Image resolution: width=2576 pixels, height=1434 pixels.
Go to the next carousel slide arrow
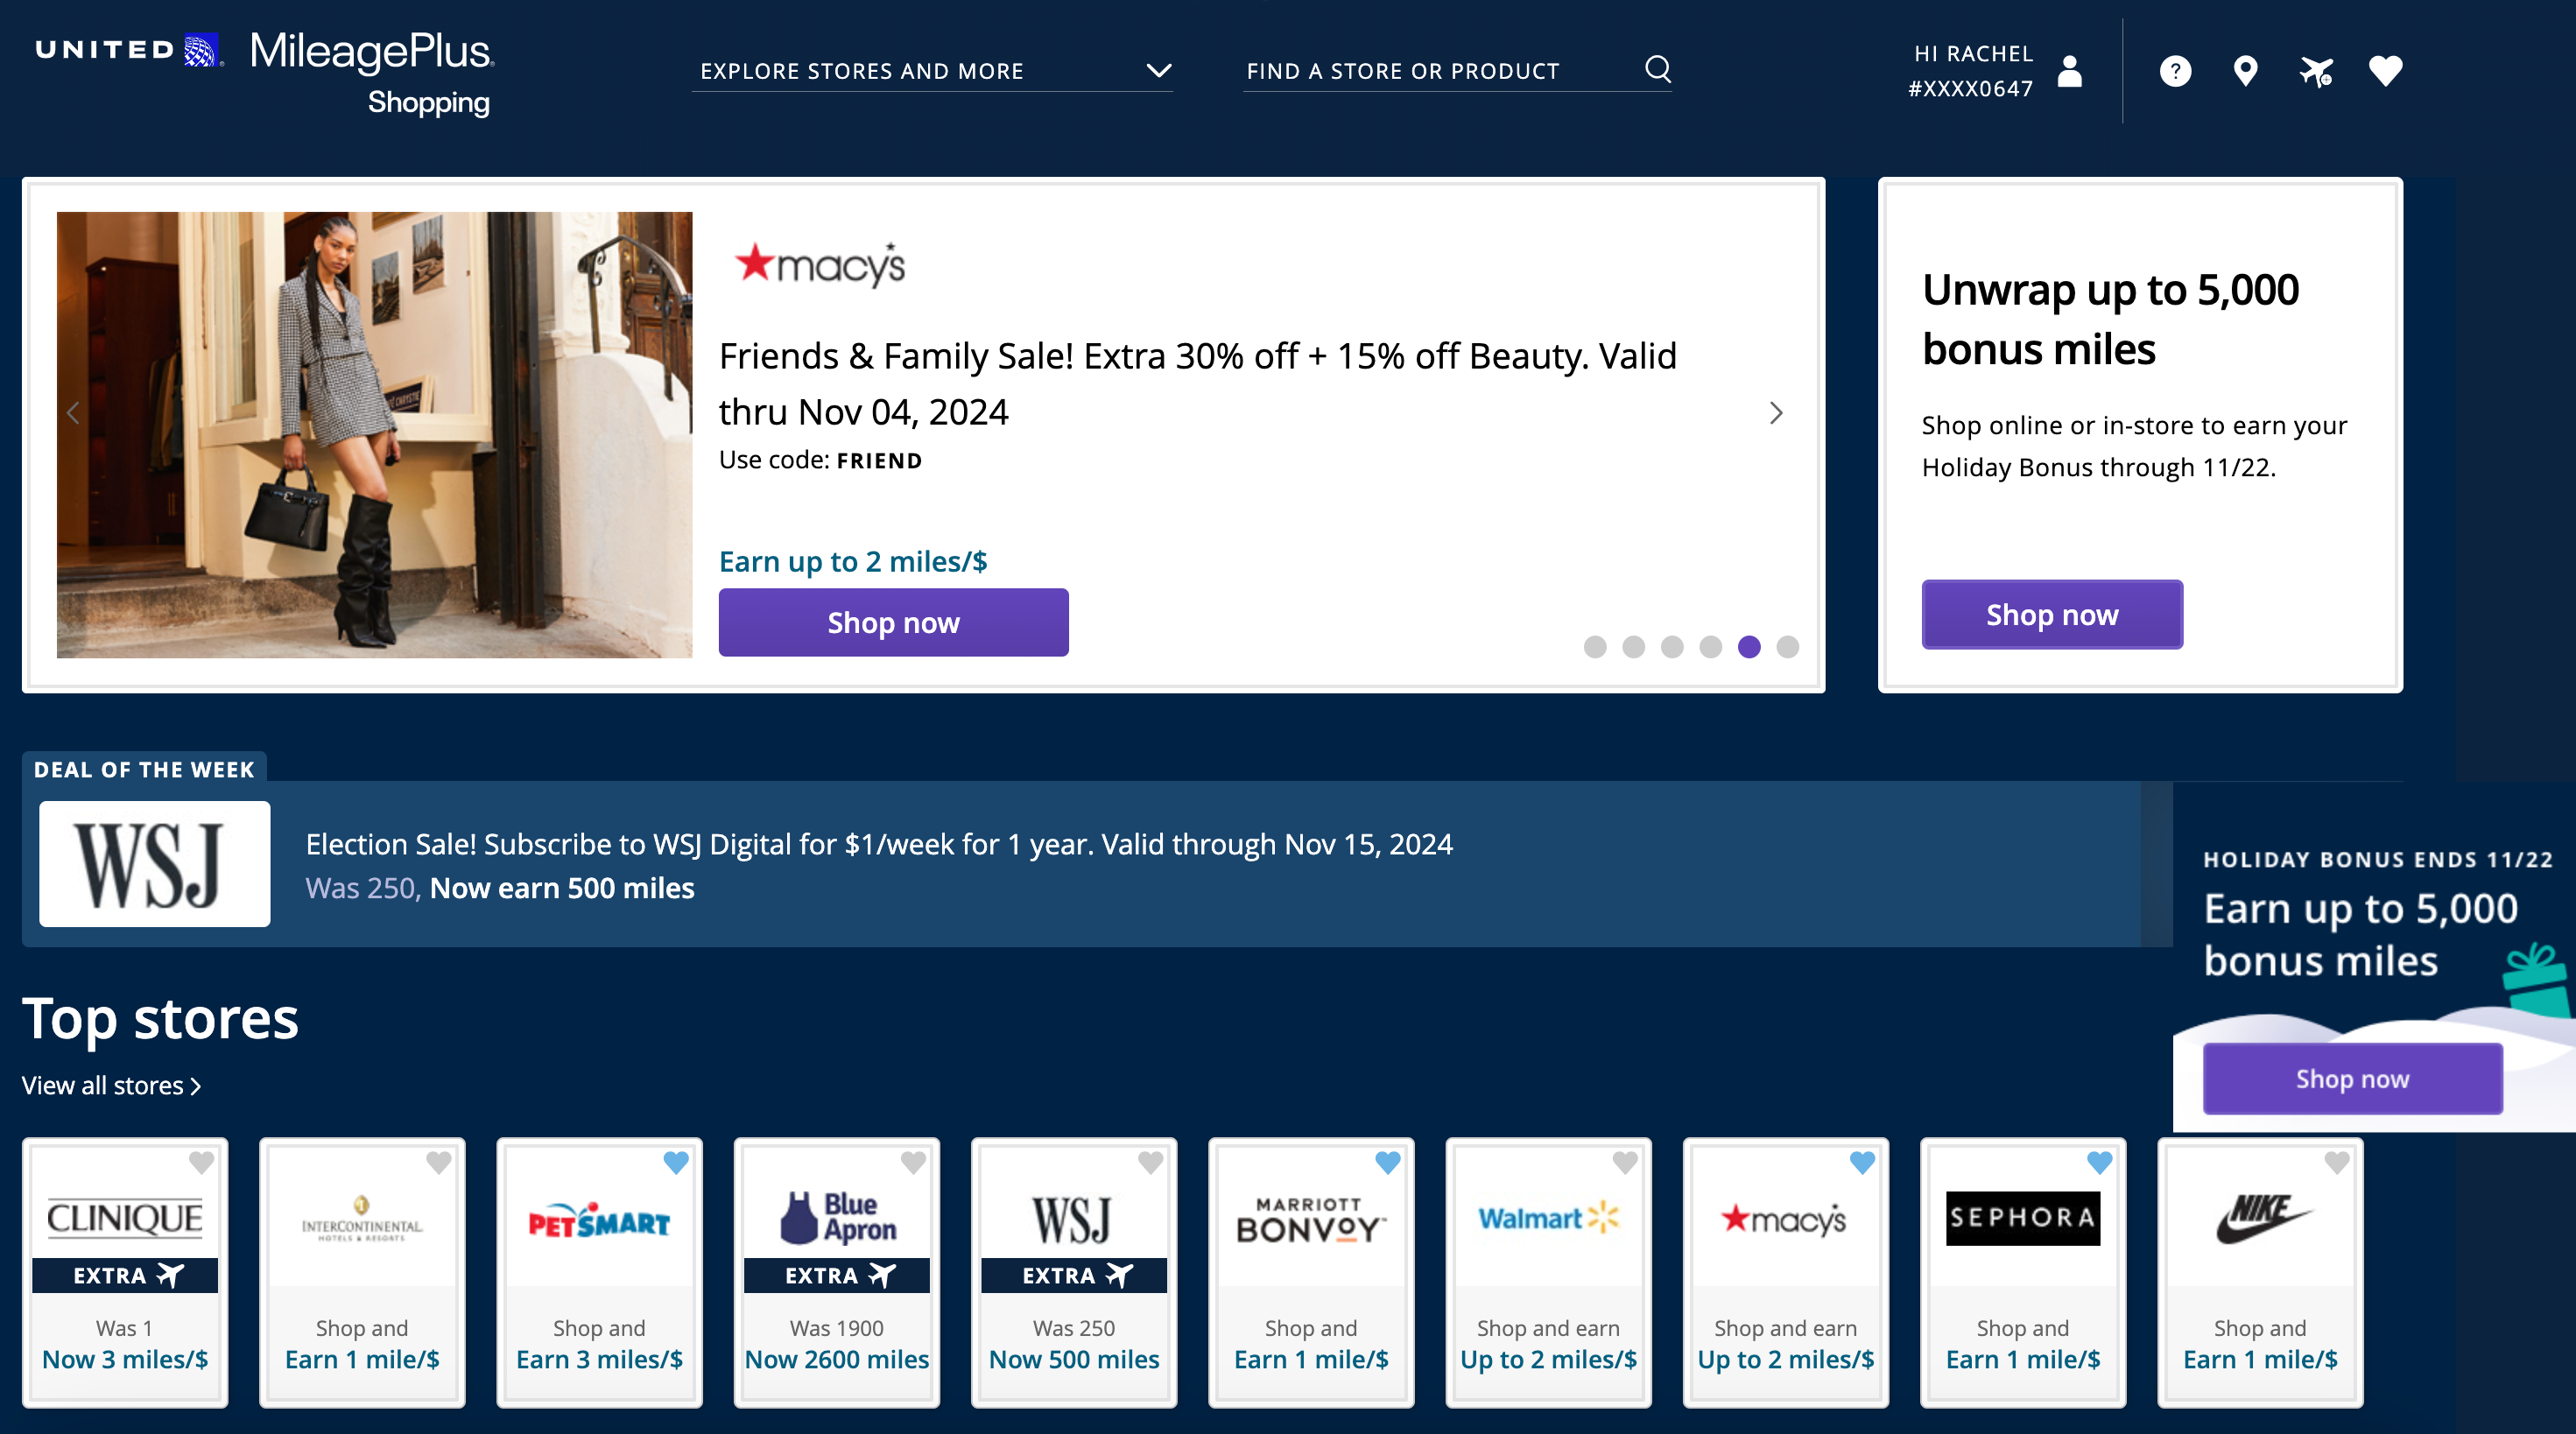(x=1776, y=413)
